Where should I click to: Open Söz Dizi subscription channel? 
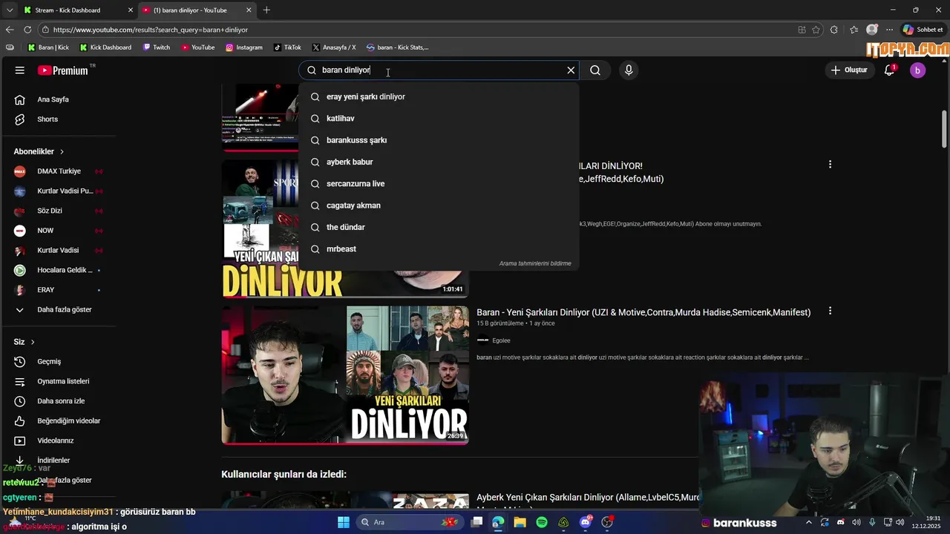58,211
